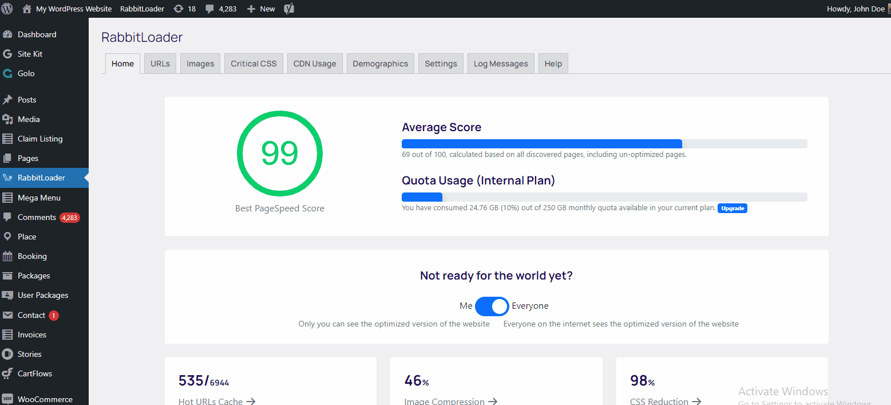
Task: Open My WordPress Website home icon
Action: click(27, 9)
